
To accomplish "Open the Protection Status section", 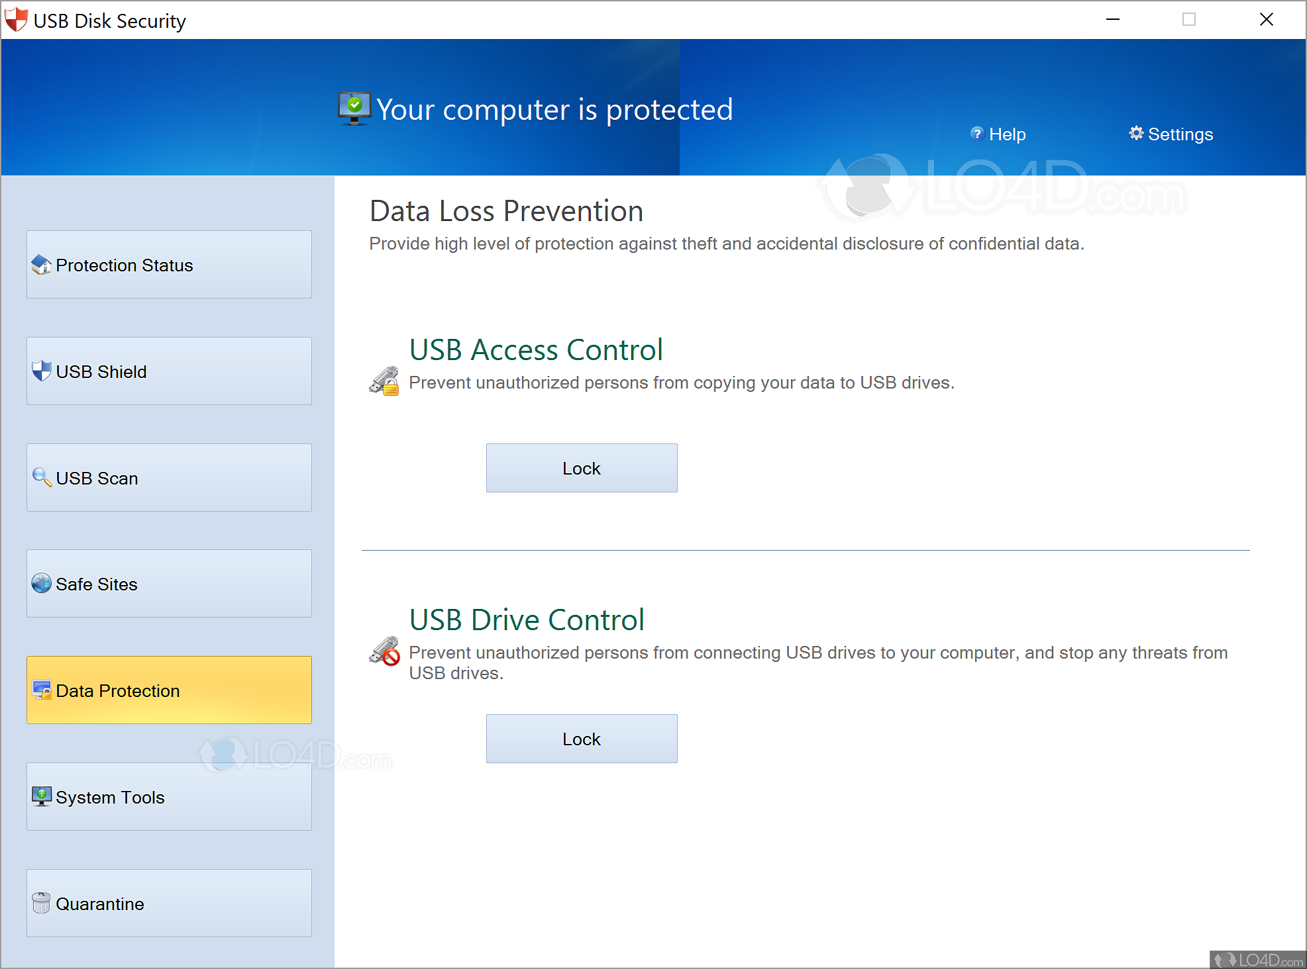I will pyautogui.click(x=169, y=265).
